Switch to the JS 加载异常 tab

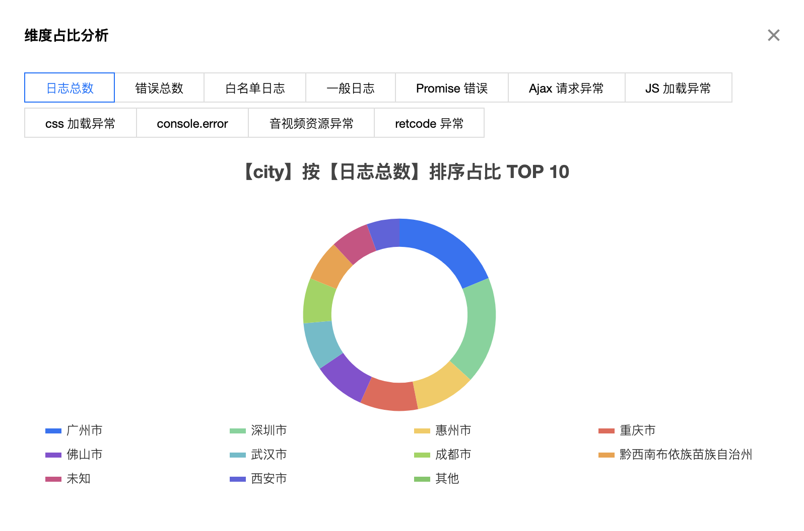pyautogui.click(x=679, y=88)
